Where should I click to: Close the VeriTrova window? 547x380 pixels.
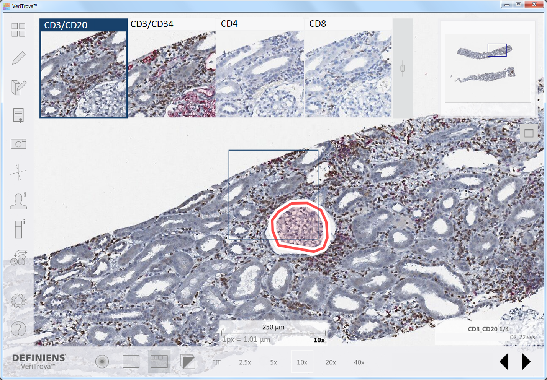534,5
